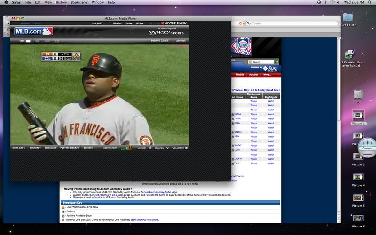Select the single-screen View layout icon
Viewport: 376px width, 235px height.
click(28, 41)
